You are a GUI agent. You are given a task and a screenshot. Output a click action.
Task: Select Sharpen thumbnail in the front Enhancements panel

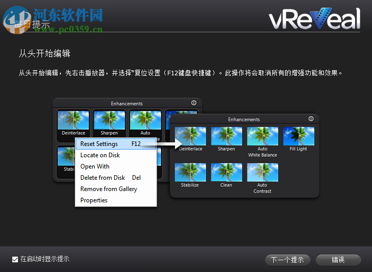[227, 136]
